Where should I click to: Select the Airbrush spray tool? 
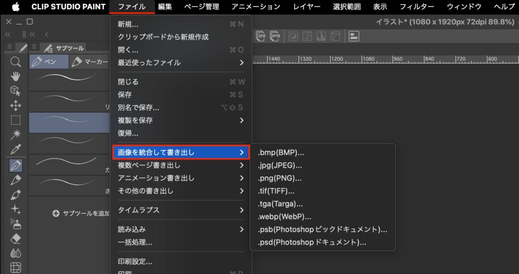point(16,224)
